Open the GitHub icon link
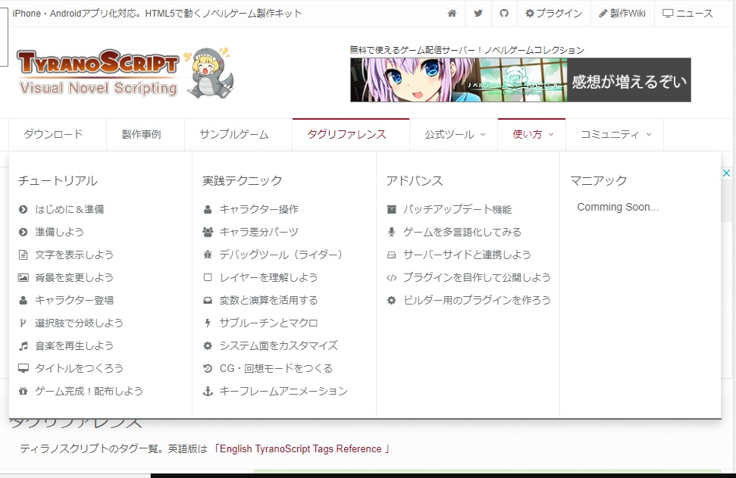The height and width of the screenshot is (478, 736). 503,13
